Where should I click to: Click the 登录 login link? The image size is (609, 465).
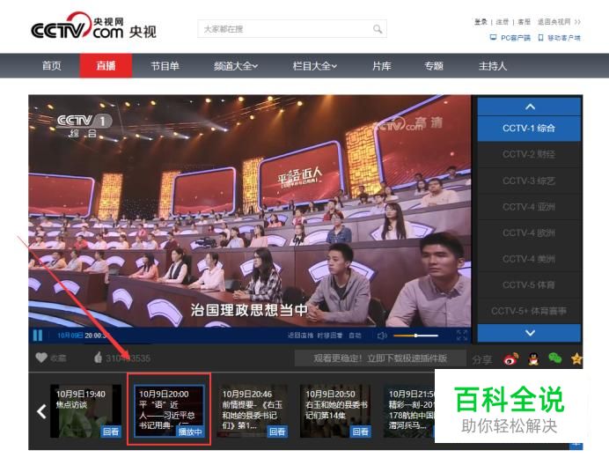(x=481, y=22)
